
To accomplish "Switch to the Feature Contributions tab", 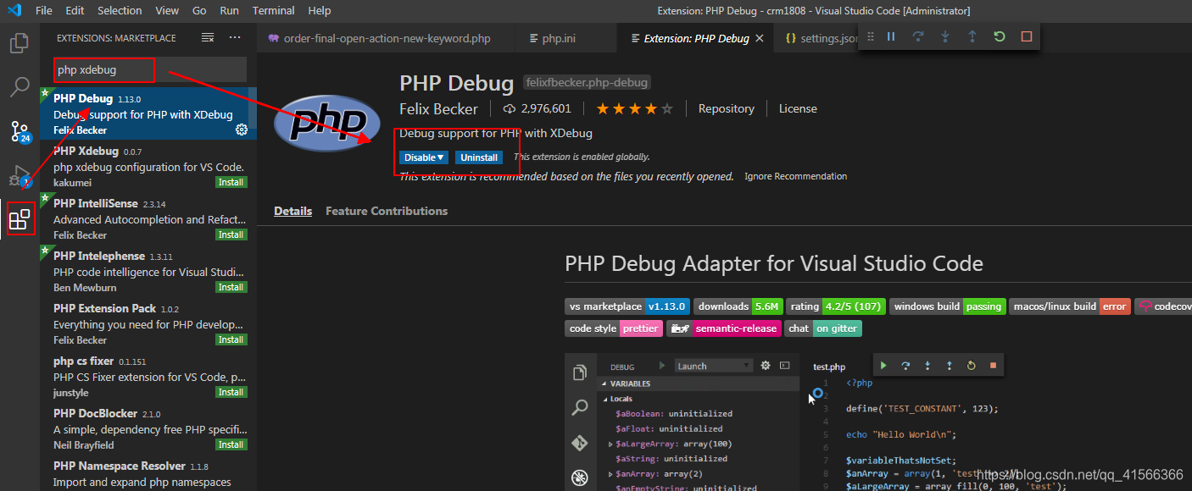I will pos(386,211).
